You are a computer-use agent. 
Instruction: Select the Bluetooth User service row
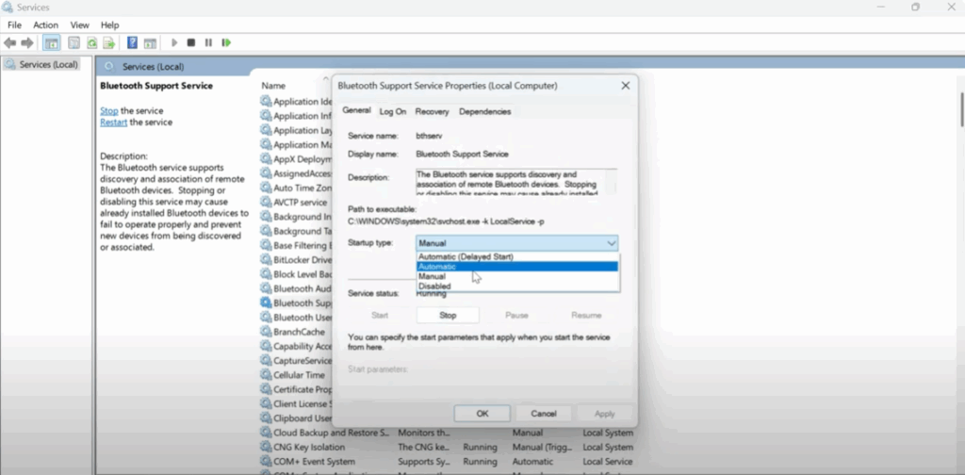[x=295, y=318]
